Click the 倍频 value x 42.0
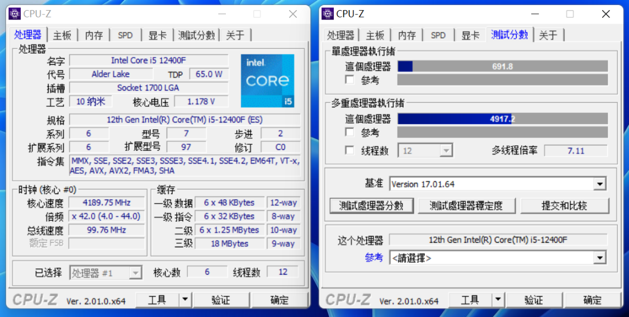The image size is (629, 317). [106, 216]
